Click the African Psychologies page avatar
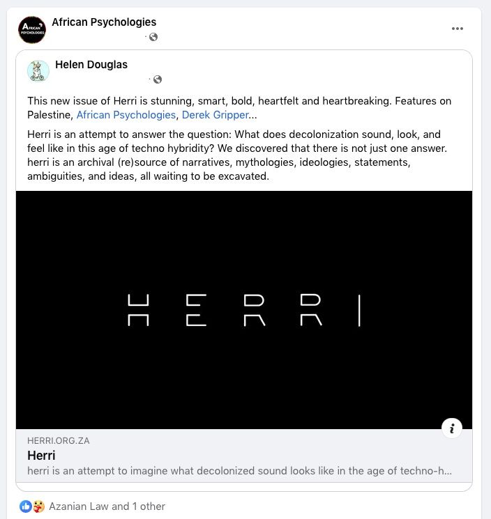Image resolution: width=491 pixels, height=519 pixels. tap(32, 30)
